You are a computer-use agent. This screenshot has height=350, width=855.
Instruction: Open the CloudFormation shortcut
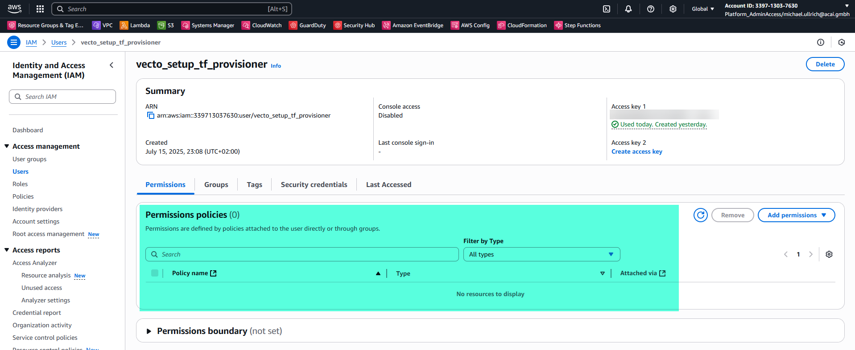[x=522, y=25]
